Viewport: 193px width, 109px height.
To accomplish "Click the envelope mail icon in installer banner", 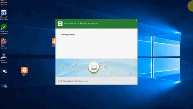I will pyautogui.click(x=131, y=67).
